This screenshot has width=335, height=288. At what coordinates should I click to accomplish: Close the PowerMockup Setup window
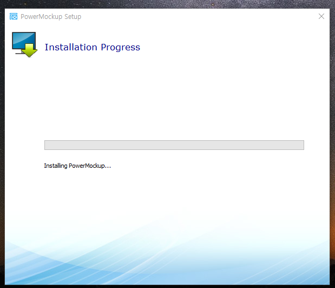click(x=321, y=16)
